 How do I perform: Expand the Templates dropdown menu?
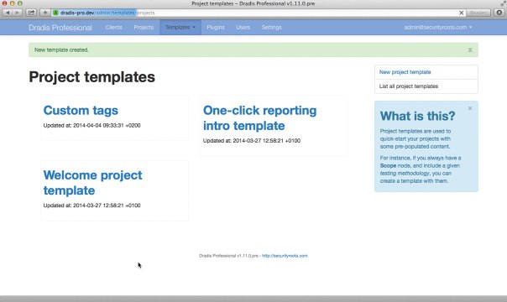click(180, 28)
